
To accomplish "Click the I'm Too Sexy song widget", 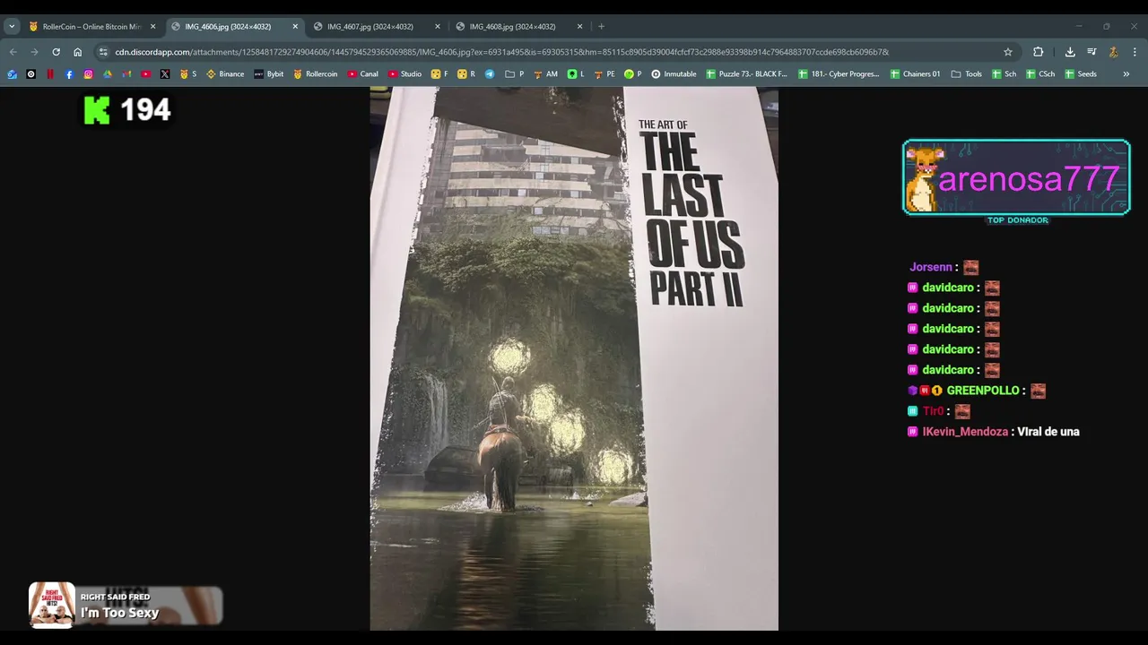I will click(x=126, y=605).
